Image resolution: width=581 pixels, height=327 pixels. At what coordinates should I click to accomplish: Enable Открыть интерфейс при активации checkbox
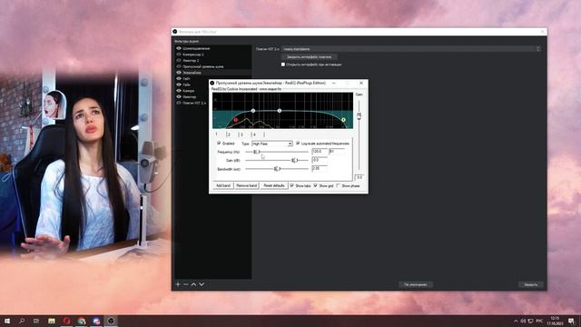click(283, 64)
